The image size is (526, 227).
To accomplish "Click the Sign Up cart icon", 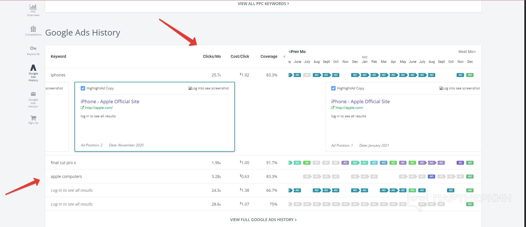I will coord(33,118).
